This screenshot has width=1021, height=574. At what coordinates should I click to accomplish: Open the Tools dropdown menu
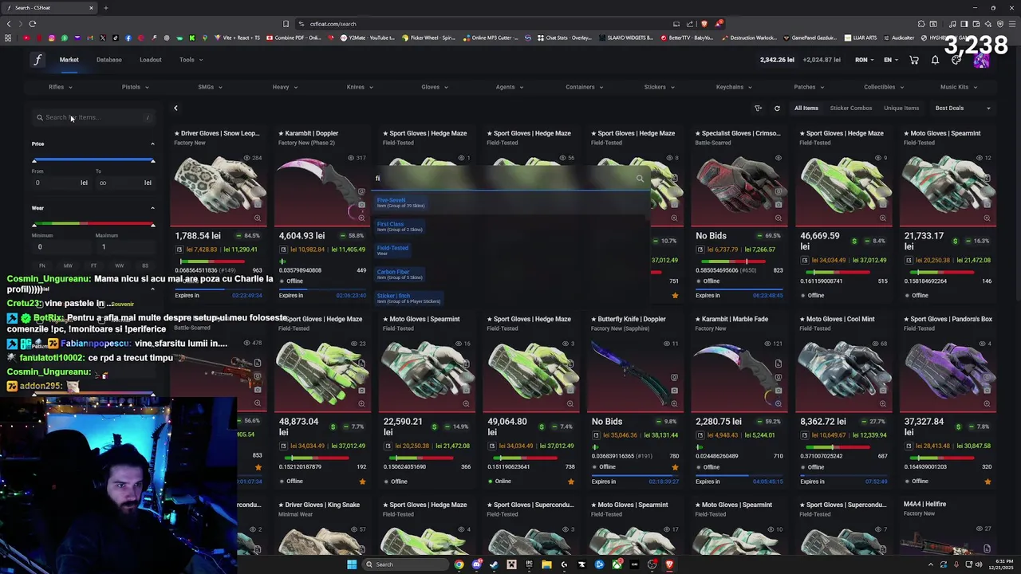pyautogui.click(x=191, y=60)
